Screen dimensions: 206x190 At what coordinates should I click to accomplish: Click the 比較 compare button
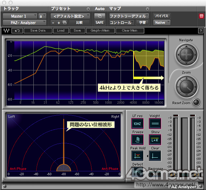click(79, 23)
